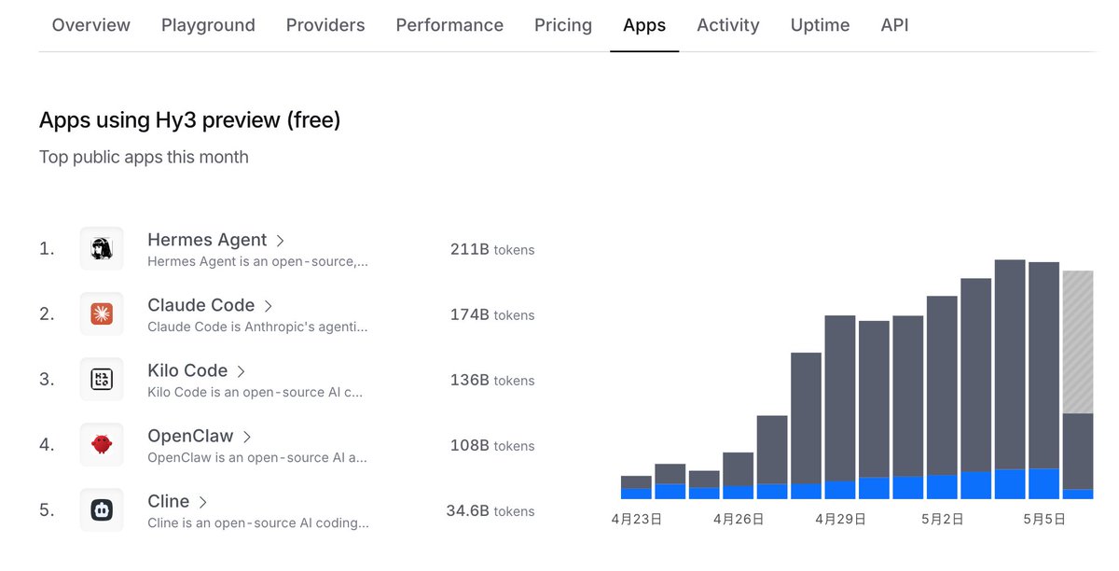Open the Hermes Agent app link

coord(207,240)
